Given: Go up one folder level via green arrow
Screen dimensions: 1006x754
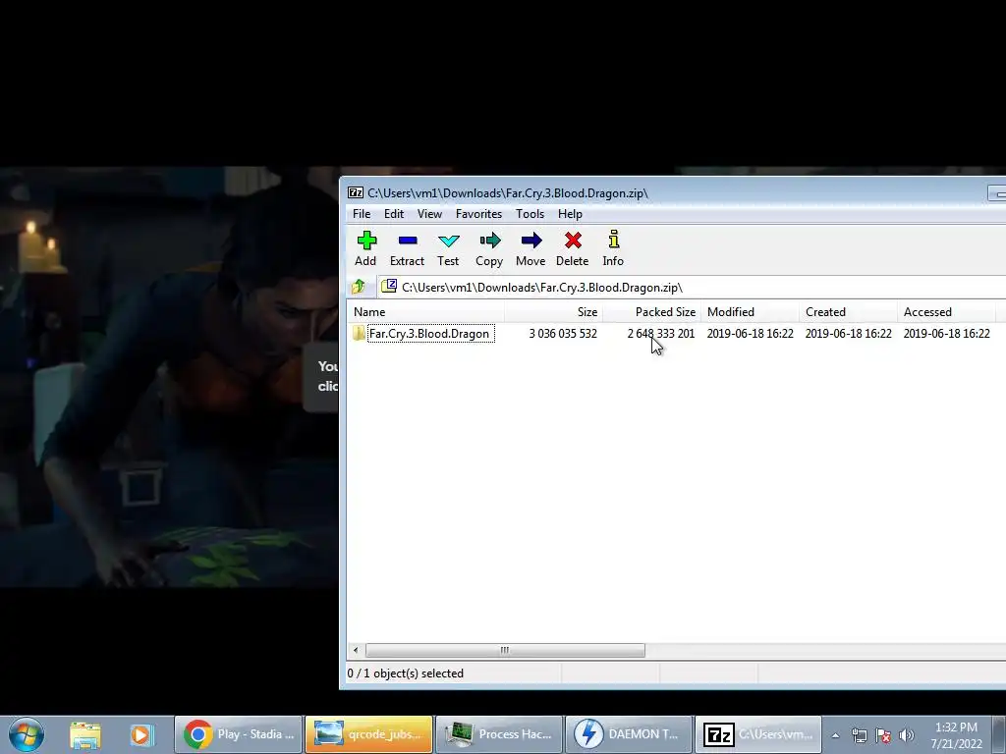Looking at the screenshot, I should (359, 287).
